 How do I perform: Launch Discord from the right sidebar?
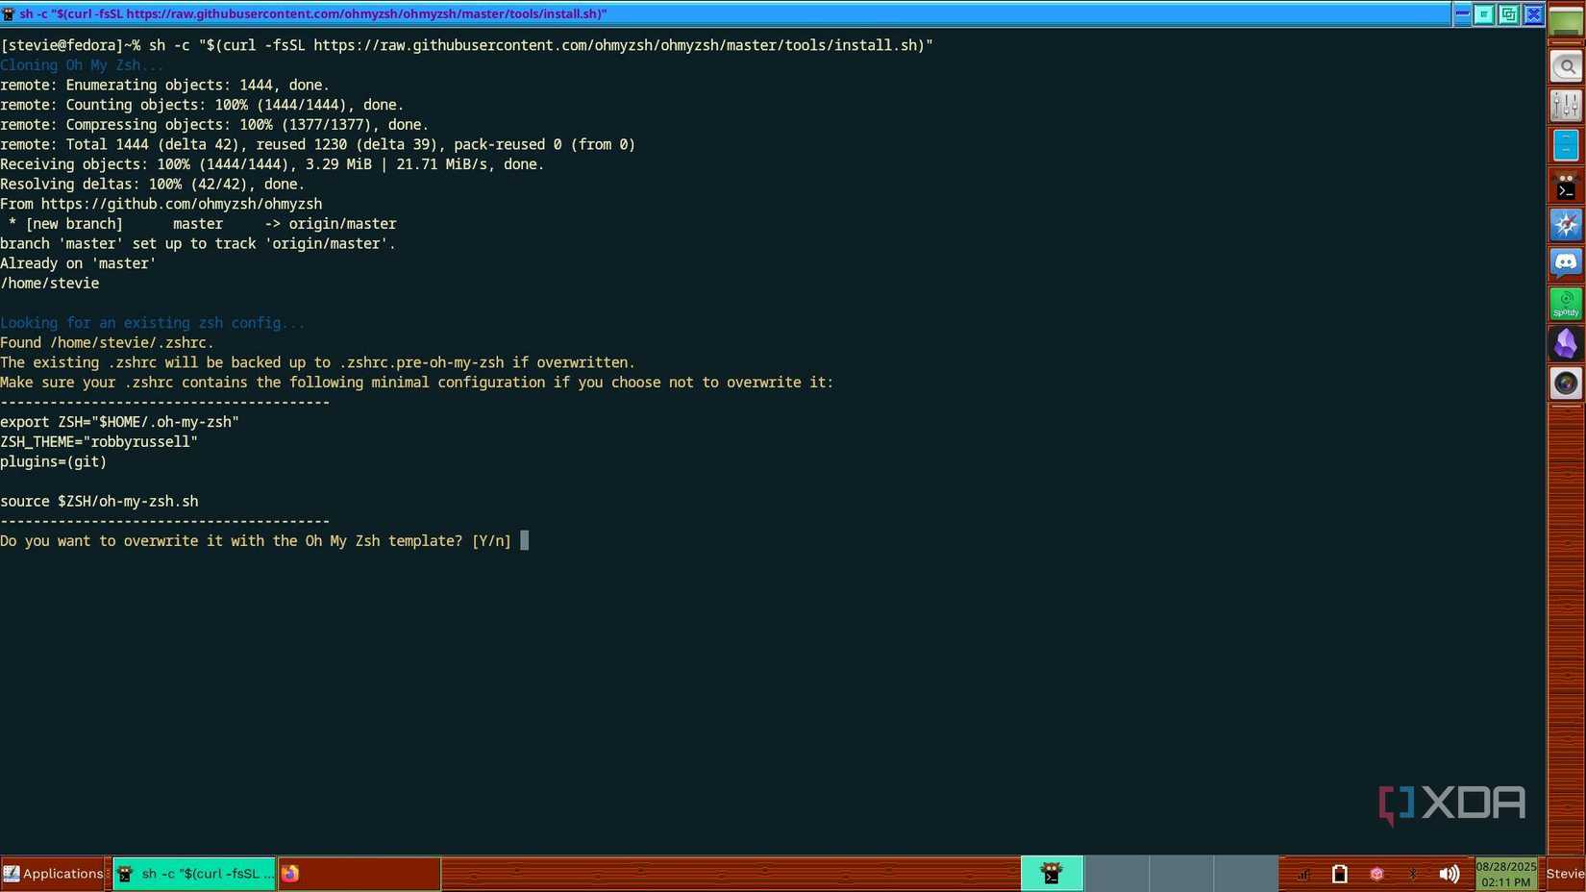coord(1566,262)
